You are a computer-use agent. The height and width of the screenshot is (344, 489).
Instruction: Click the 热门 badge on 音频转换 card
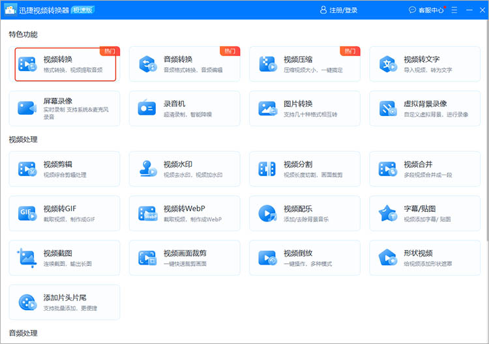click(230, 51)
